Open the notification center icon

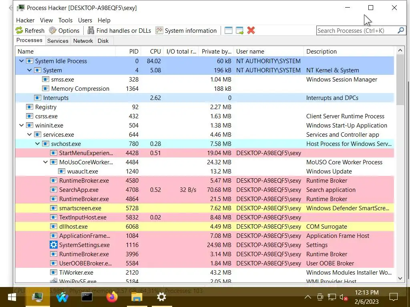tap(394, 297)
